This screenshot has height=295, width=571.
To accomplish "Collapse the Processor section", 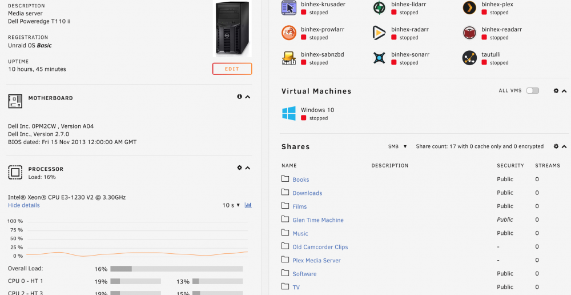I will tap(248, 168).
